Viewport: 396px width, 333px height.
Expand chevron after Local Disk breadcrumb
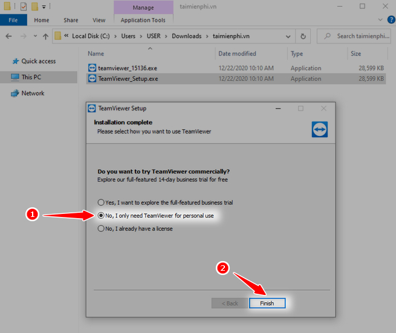[115, 36]
